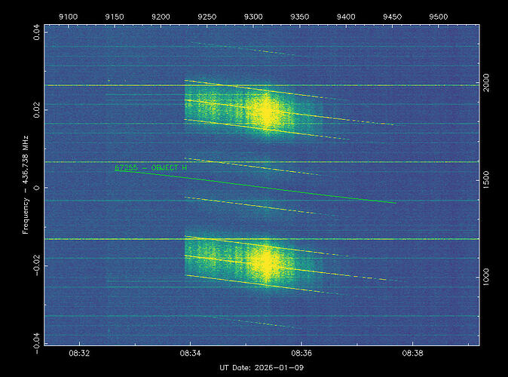This screenshot has height=377, width=508.
Task: Click the 1000 label on right axis
Action: [487, 277]
